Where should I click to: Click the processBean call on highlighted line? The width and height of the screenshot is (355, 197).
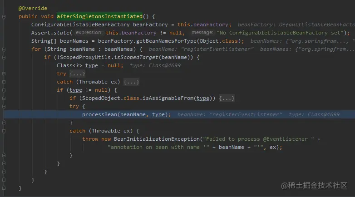99,114
